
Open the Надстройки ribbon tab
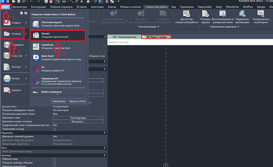point(205,7)
